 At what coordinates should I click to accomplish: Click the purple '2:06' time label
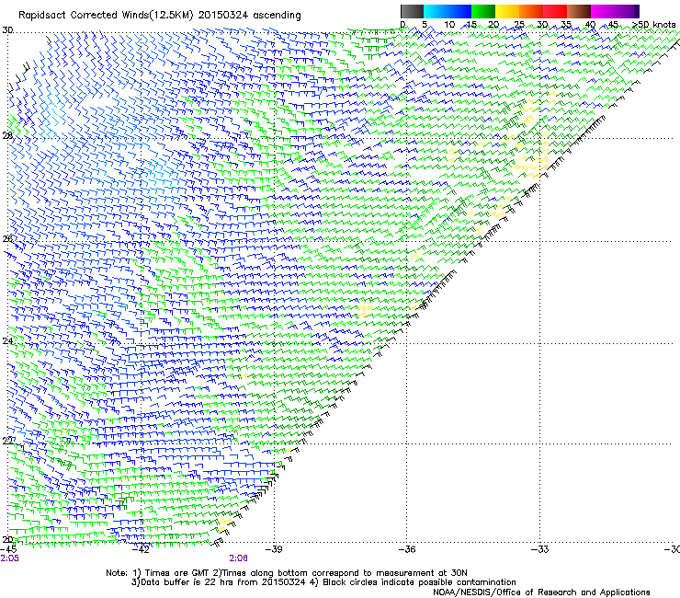coord(239,558)
